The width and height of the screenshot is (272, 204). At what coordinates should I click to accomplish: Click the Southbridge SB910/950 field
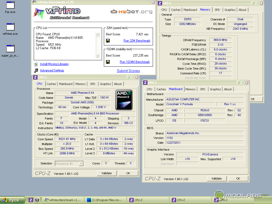pyautogui.click(x=205, y=115)
